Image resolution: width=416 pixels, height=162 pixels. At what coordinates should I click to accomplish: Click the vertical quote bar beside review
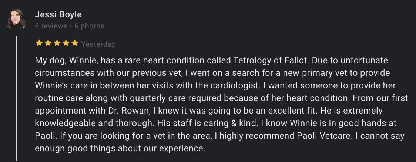pyautogui.click(x=16, y=99)
